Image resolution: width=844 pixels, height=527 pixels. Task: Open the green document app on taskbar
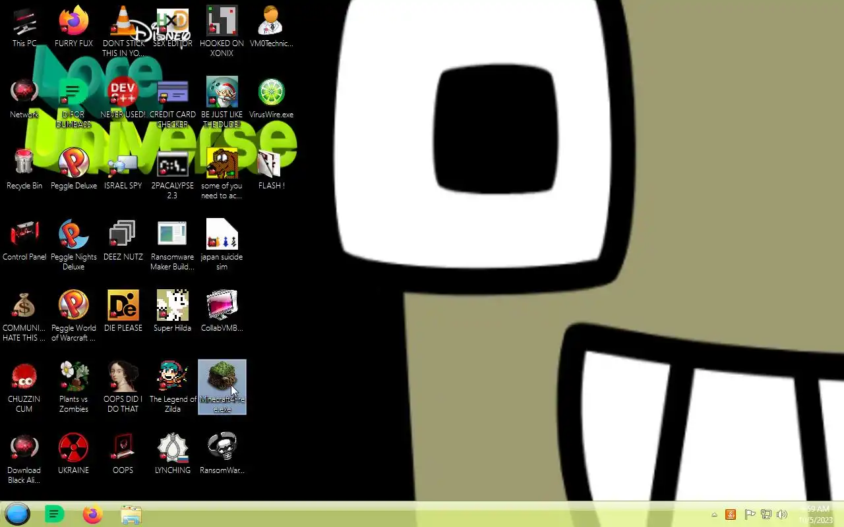point(54,514)
